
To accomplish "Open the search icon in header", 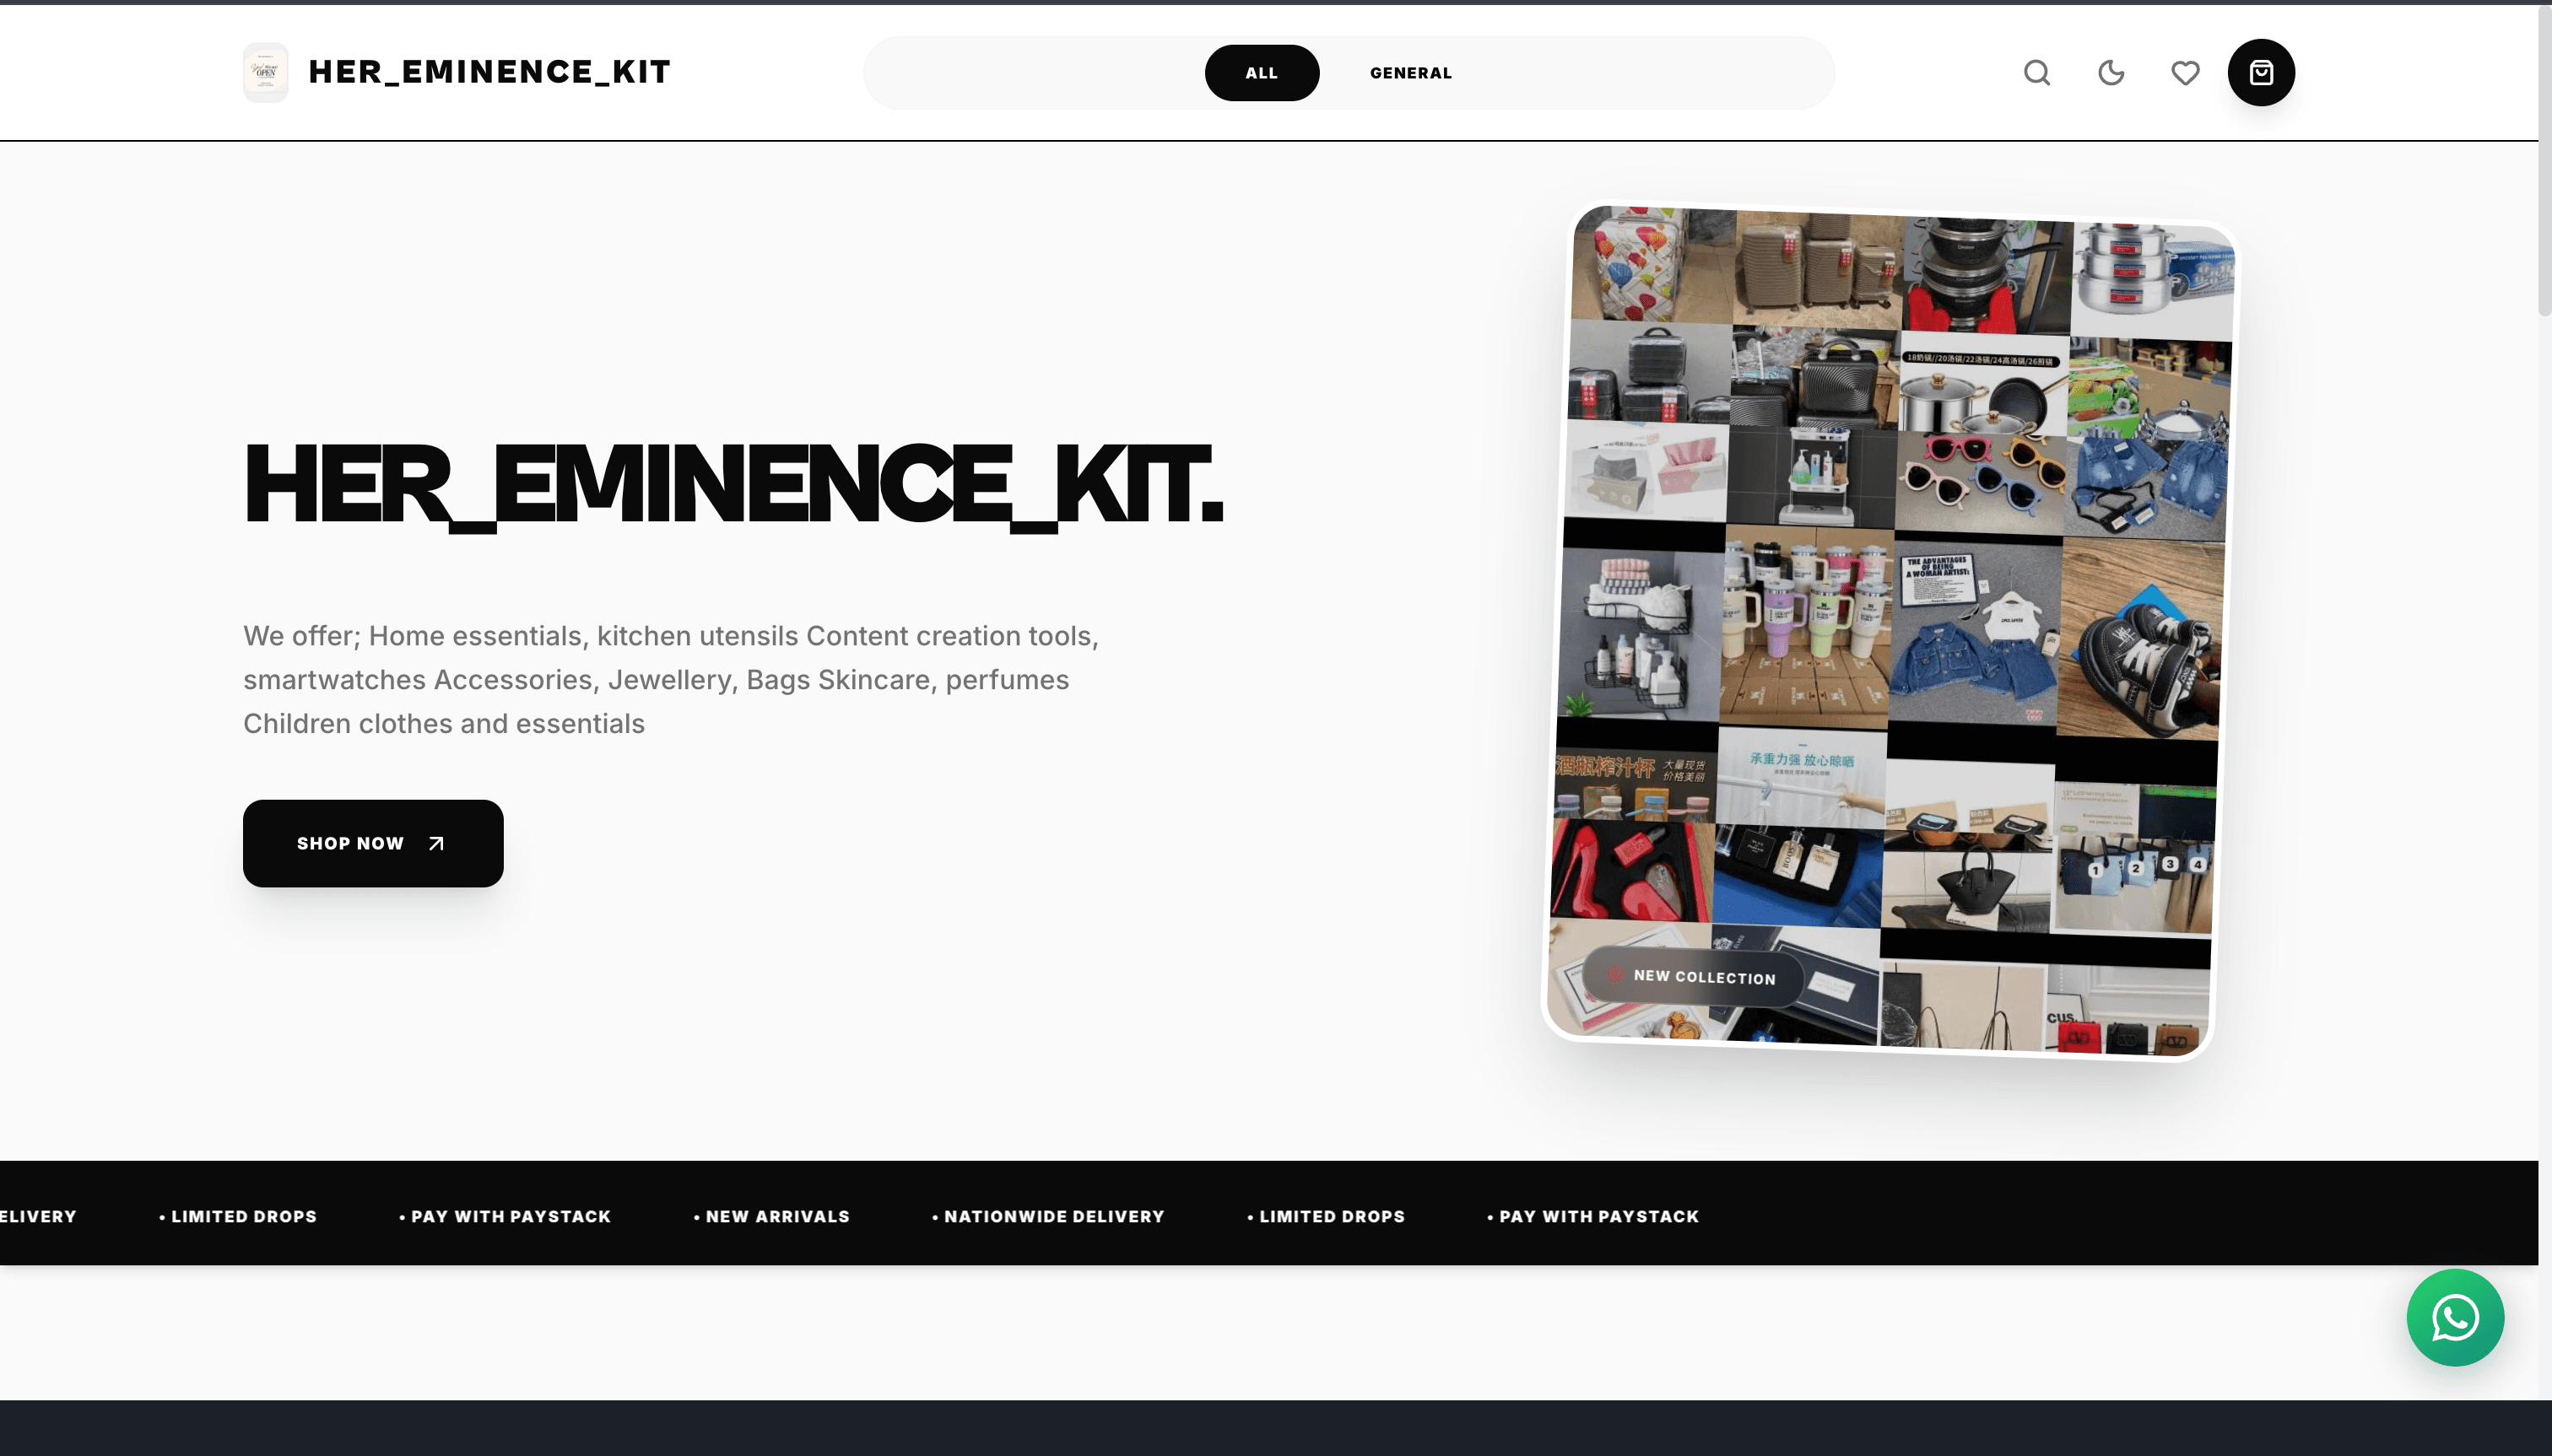I will (x=2037, y=72).
